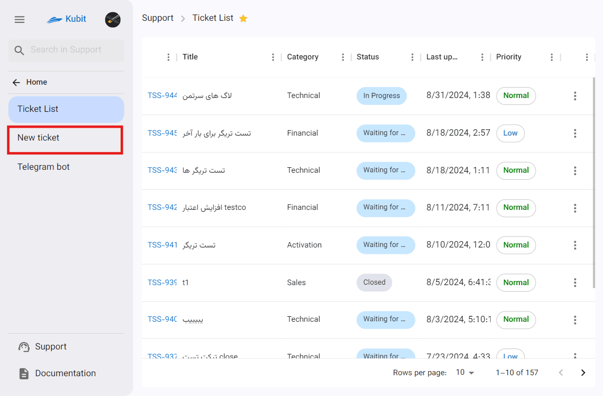Click the t1 title cell
This screenshot has height=396, width=603.
(186, 283)
